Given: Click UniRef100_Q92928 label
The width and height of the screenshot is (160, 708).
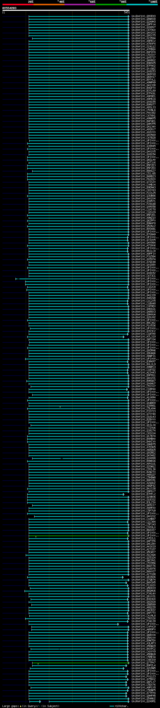Looking at the screenshot, I should click(x=143, y=602).
